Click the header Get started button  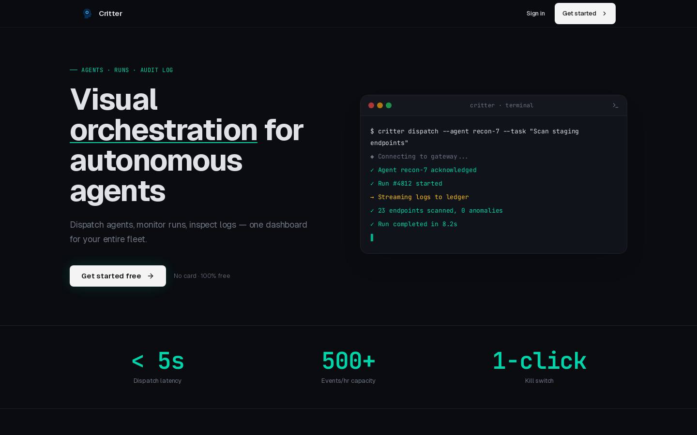[585, 14]
